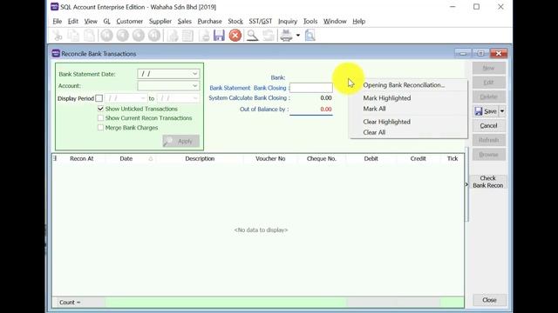Viewport: 558px width, 313px height.
Task: Open the Edit menu
Action: [x=73, y=21]
